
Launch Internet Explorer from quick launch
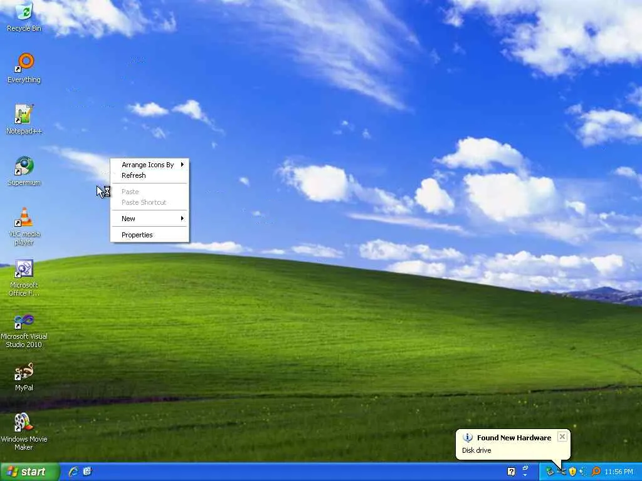click(74, 472)
